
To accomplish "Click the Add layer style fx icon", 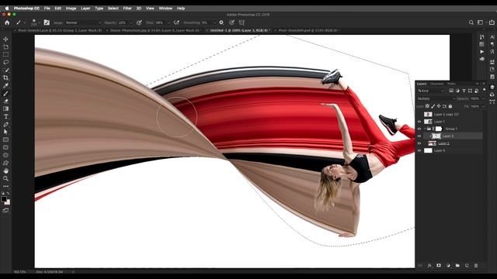I will pos(429,265).
